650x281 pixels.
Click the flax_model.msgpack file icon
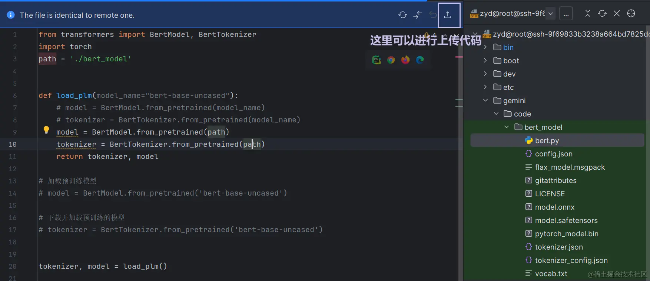tap(529, 167)
